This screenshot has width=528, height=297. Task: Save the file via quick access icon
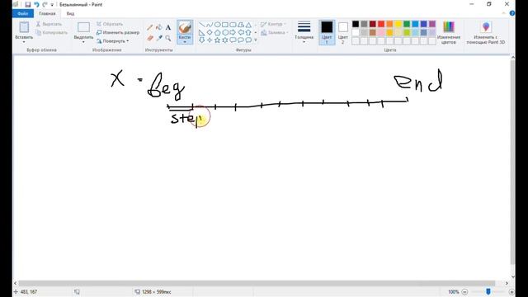coord(28,4)
